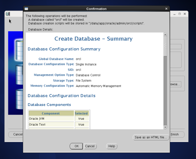Viewport: 196px width, 159px height.
Task: Click the database cylinders image in background window
Action: click(16, 73)
